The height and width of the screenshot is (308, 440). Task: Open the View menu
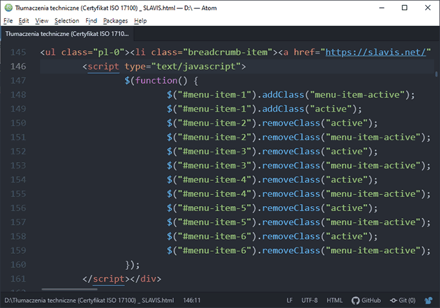(x=41, y=21)
